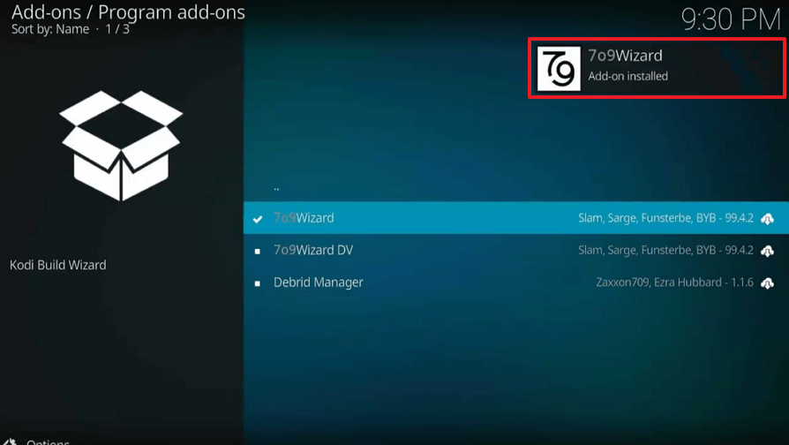Click the square bullet beside 7o9Wizard DV
The height and width of the screenshot is (445, 789).
point(258,251)
